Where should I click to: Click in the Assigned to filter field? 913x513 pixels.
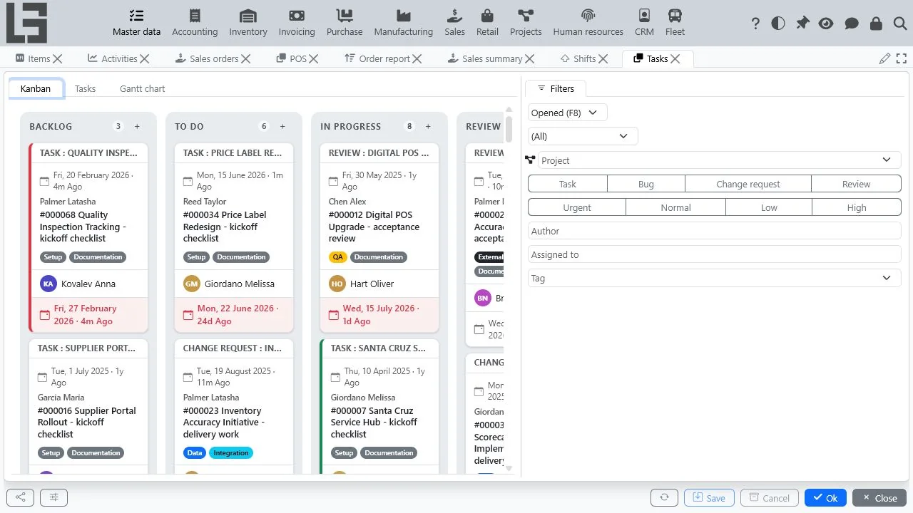click(x=715, y=254)
